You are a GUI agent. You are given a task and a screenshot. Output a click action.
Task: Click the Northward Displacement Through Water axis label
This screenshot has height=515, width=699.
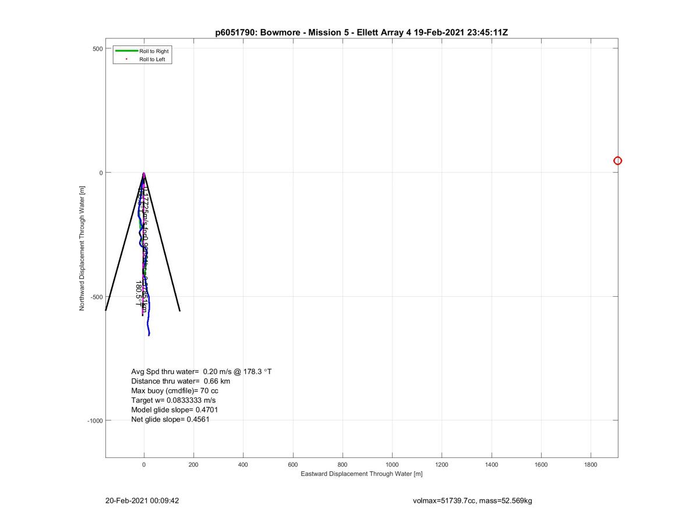point(82,248)
